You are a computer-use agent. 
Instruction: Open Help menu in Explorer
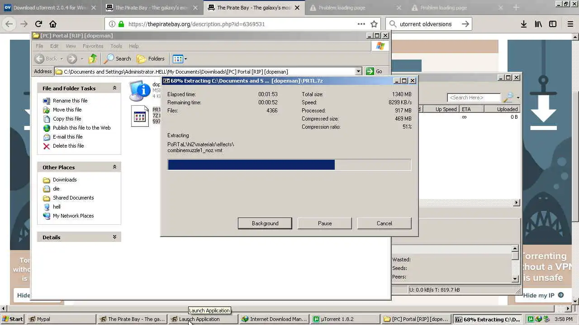pos(133,46)
